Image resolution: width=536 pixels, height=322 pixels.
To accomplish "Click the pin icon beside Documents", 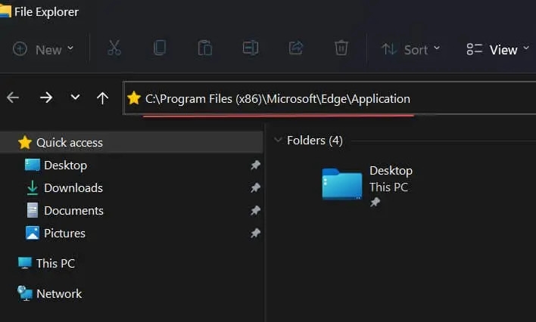I will point(255,211).
